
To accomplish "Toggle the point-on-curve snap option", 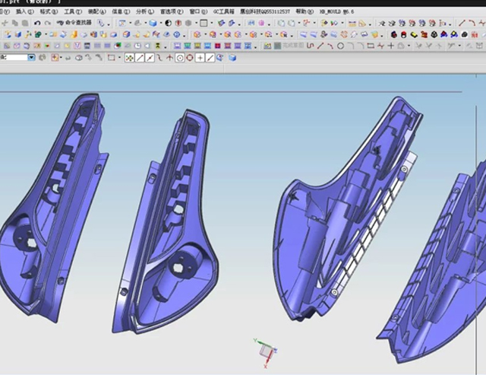I will click(x=210, y=58).
